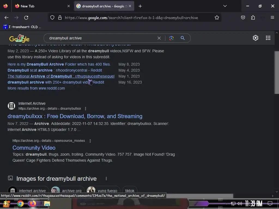The width and height of the screenshot is (279, 209).
Task: Open File Explorer from the taskbar
Action: coord(47,204)
